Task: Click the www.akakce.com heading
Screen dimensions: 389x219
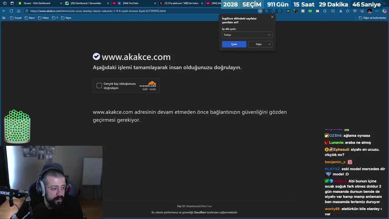Action: pyautogui.click(x=136, y=57)
